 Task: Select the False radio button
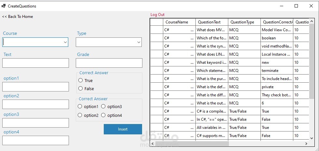pos(81,89)
